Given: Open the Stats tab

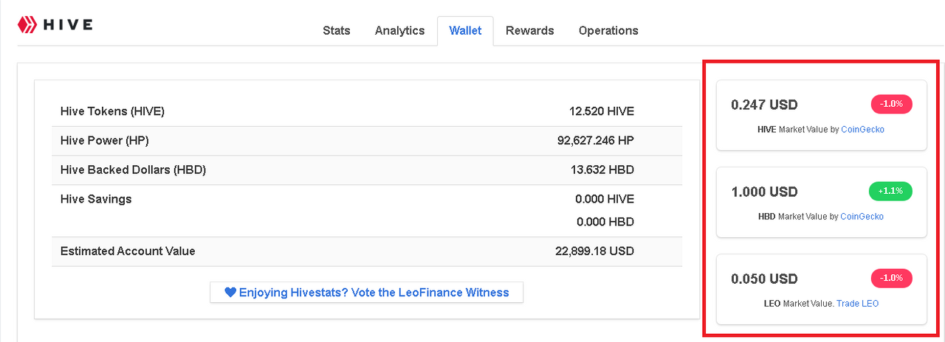Looking at the screenshot, I should coord(337,30).
